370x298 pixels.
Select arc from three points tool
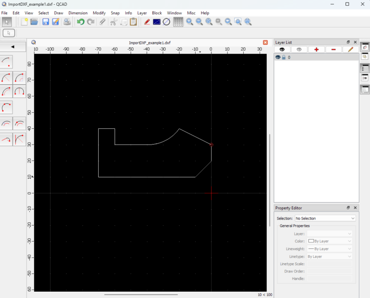coord(6,108)
